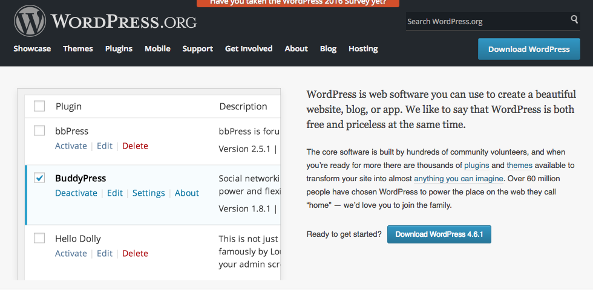
Task: Select Get Involved in navigation
Action: coord(249,49)
